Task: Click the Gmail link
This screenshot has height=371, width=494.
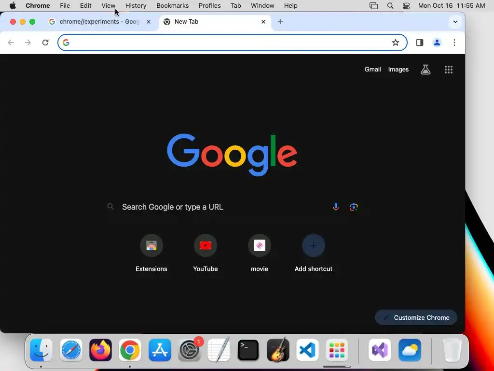Action: click(372, 70)
